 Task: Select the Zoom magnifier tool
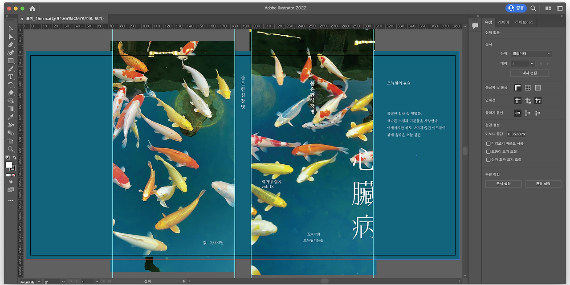[11, 149]
